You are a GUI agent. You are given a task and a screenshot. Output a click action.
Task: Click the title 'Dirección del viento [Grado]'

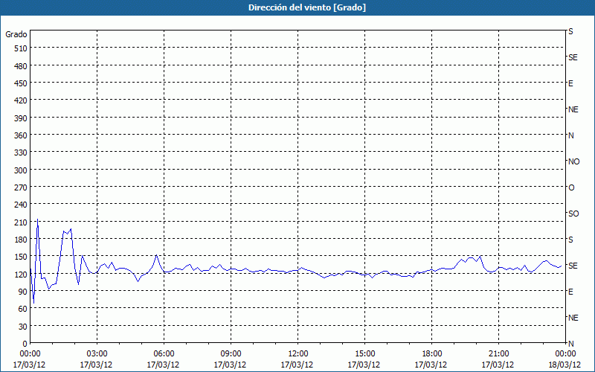307,7
